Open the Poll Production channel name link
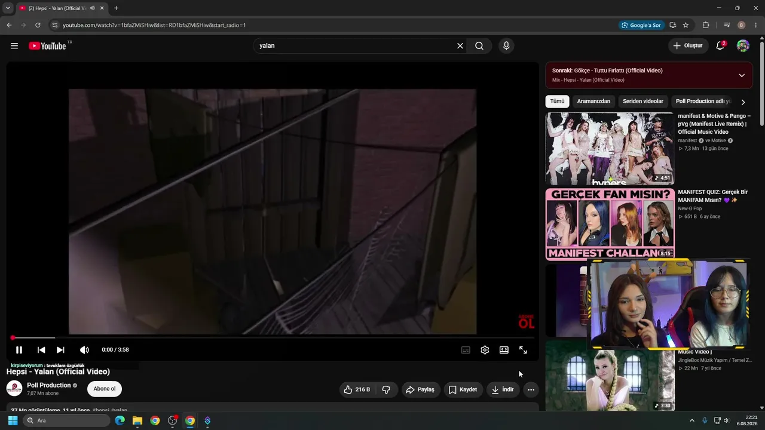Screen dimensions: 765x430 tap(49, 385)
